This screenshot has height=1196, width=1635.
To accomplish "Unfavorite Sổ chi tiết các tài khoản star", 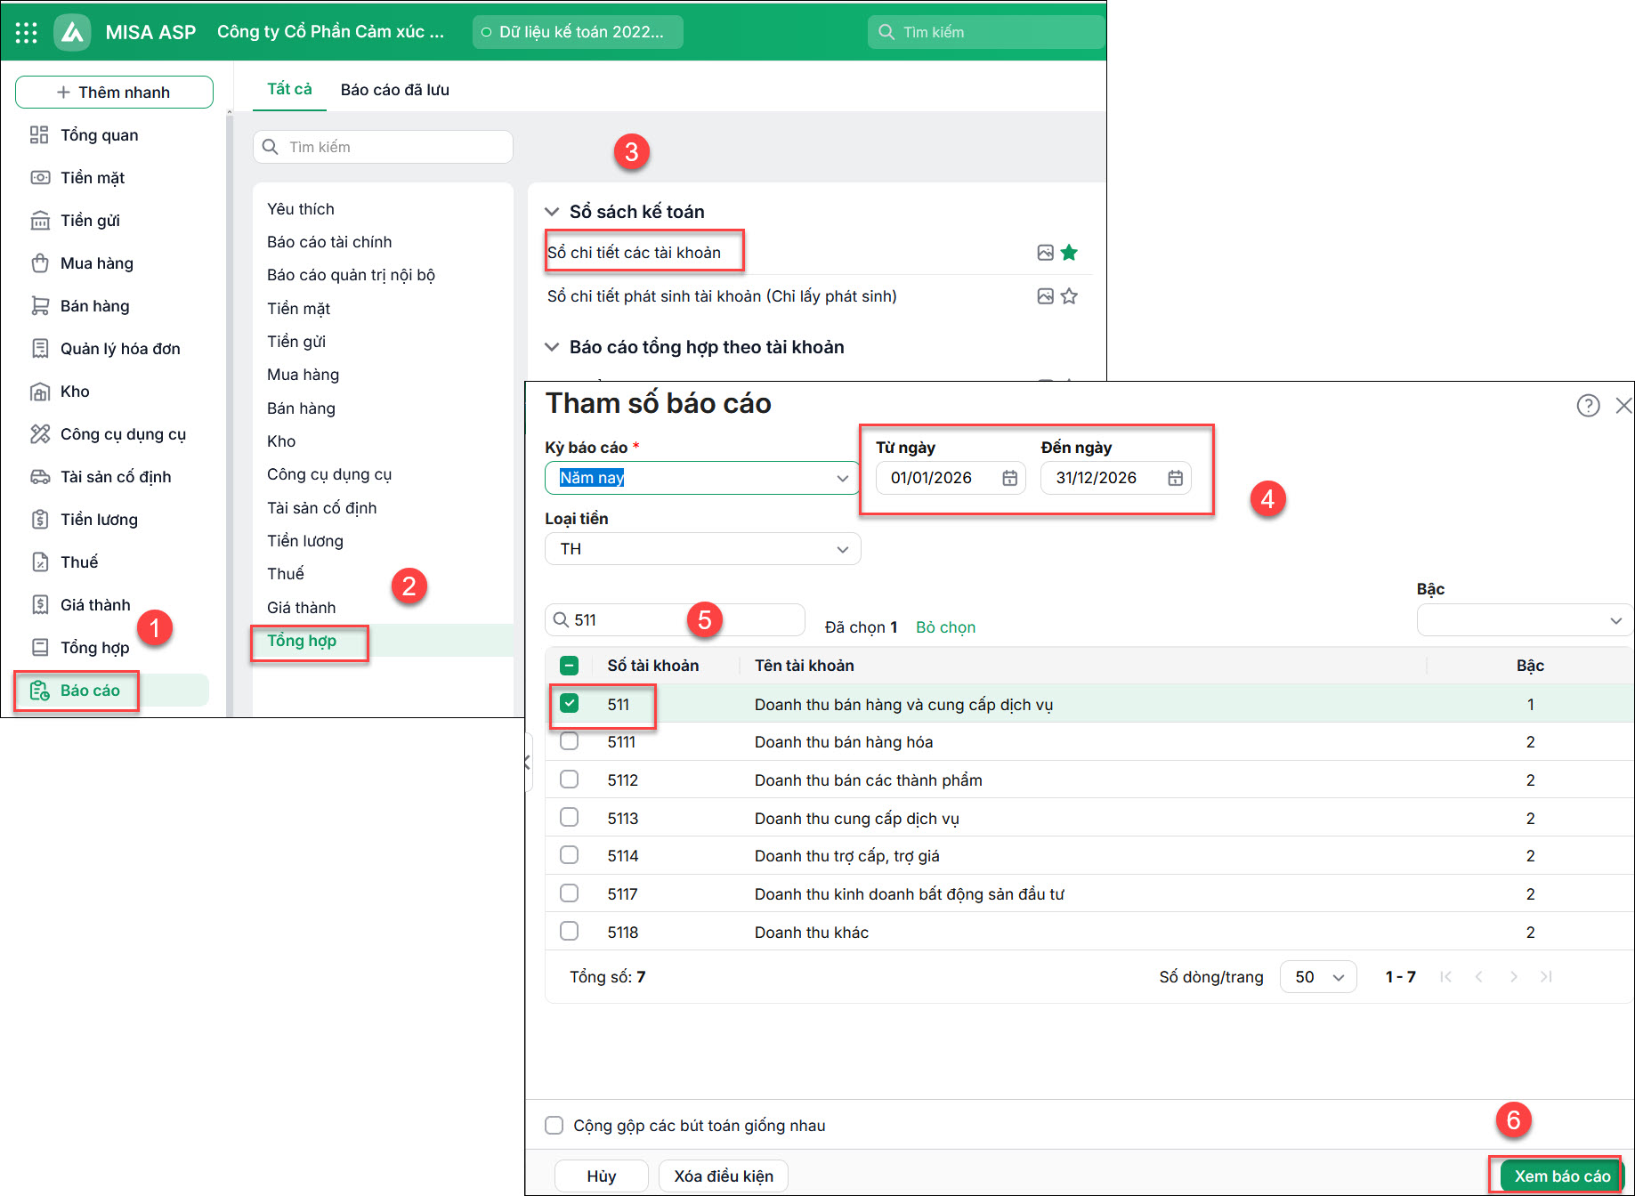I will [x=1069, y=253].
